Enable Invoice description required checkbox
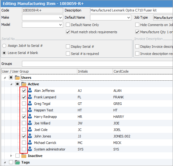The height and width of the screenshot is (166, 173). (137, 54)
